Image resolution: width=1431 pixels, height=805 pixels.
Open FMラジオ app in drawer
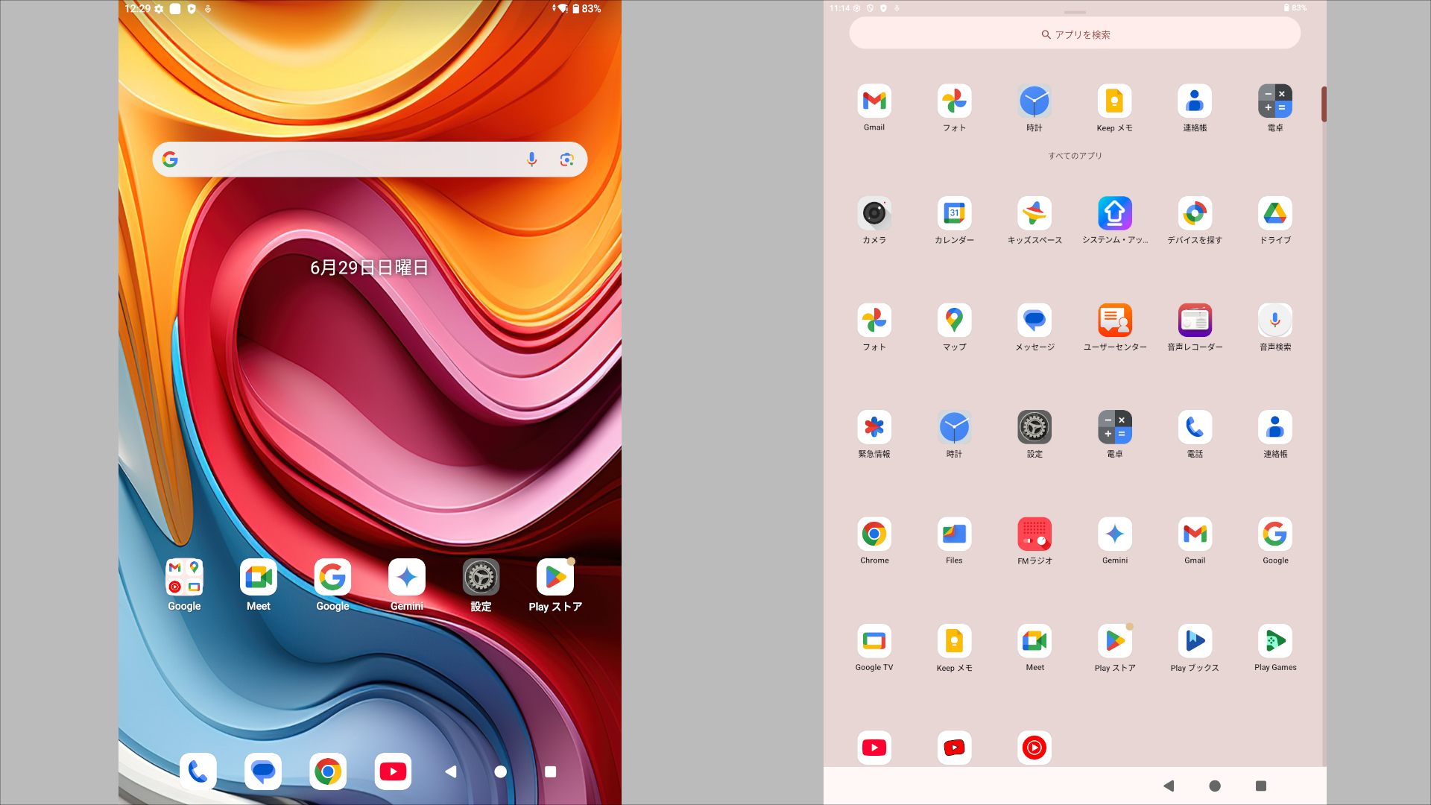[x=1034, y=534]
